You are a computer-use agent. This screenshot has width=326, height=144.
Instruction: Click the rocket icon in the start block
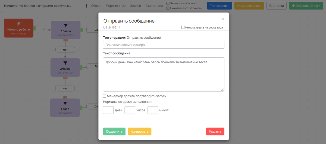point(18,24)
